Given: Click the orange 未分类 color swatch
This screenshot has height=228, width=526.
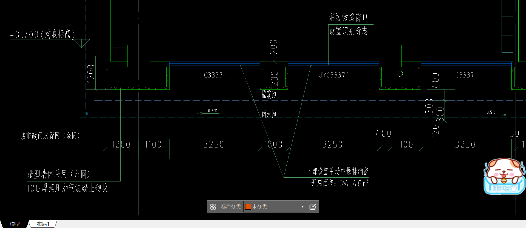Looking at the screenshot, I should pos(248,207).
